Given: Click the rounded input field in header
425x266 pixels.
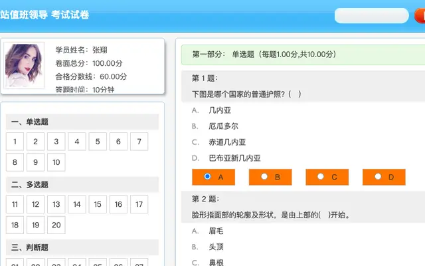Looking at the screenshot, I should click(372, 15).
